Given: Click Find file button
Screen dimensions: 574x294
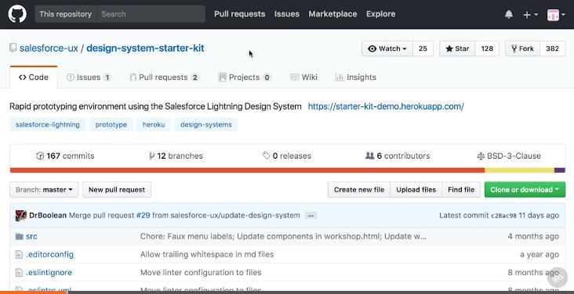Looking at the screenshot, I should pyautogui.click(x=461, y=189).
